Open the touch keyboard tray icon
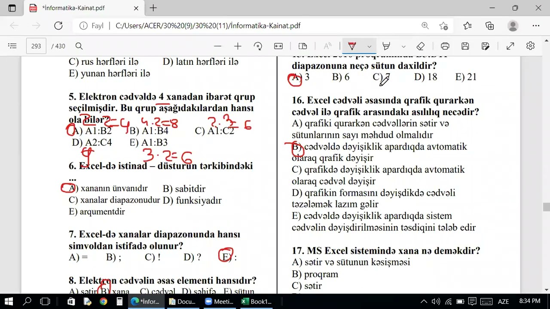This screenshot has height=309, width=550. coord(486,301)
